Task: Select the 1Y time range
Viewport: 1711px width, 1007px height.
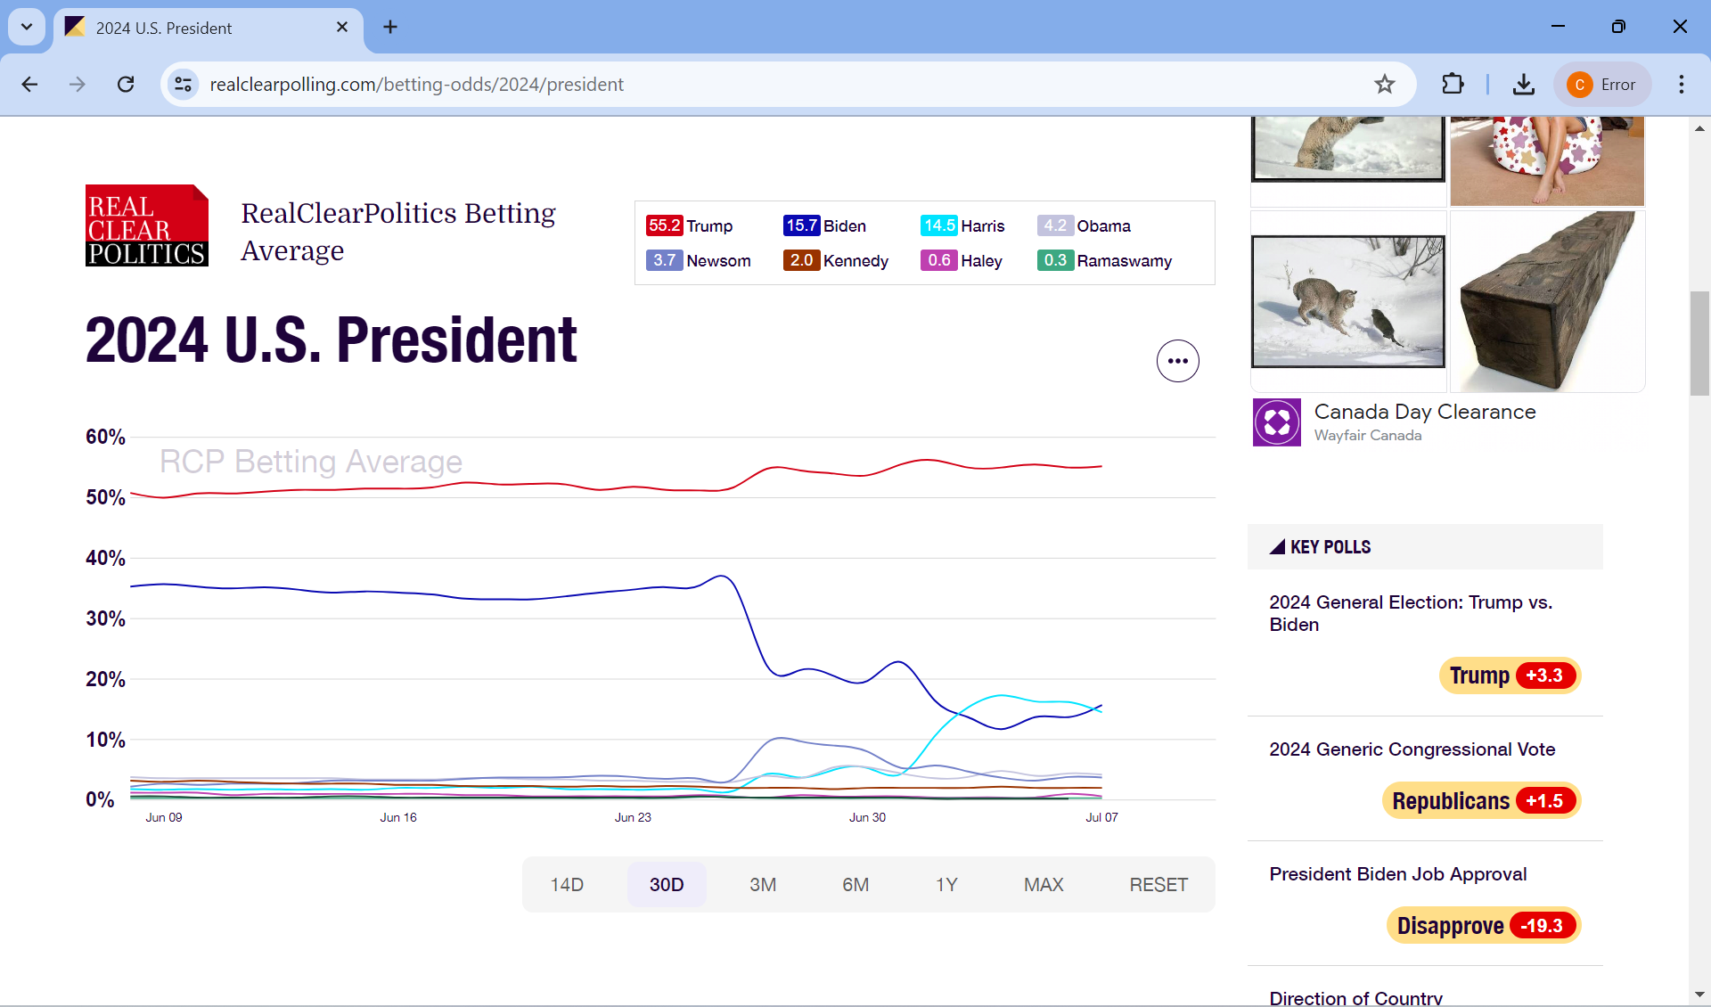Action: (946, 884)
